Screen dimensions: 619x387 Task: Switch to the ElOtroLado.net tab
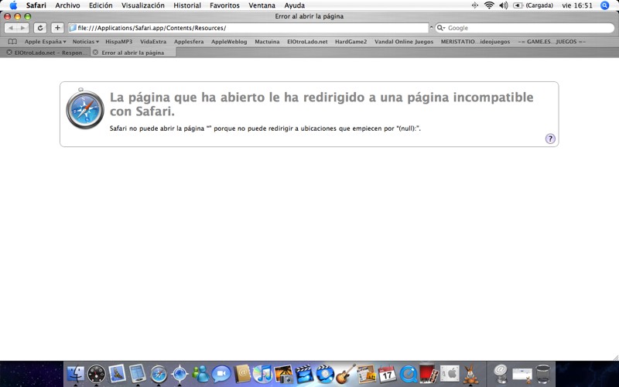(49, 53)
